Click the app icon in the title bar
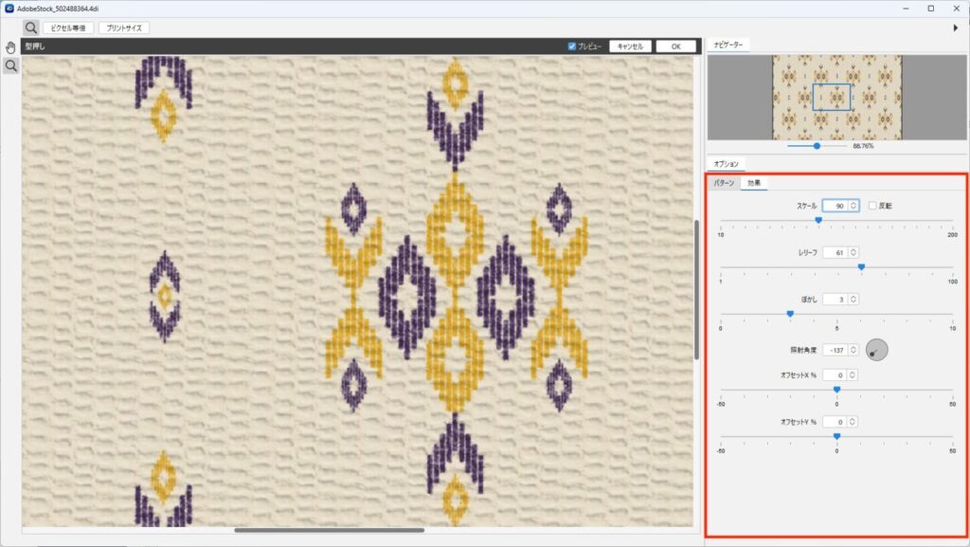The width and height of the screenshot is (970, 547). click(9, 8)
